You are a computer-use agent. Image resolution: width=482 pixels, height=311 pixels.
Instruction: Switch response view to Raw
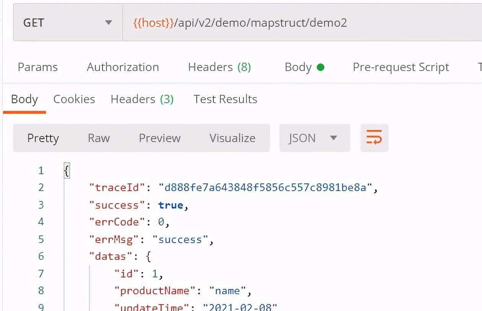[x=98, y=138]
